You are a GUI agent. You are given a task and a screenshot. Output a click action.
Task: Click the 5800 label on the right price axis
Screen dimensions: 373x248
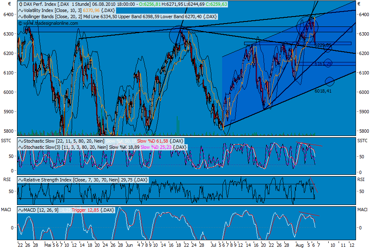pos(364,131)
